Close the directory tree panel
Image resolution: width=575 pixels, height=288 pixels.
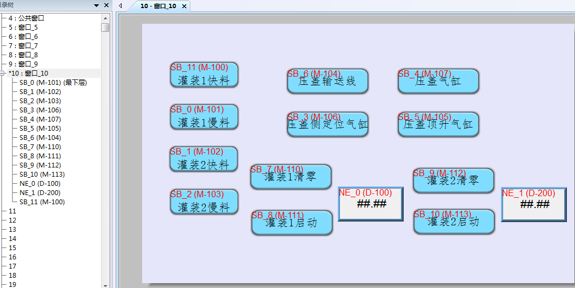pos(106,5)
